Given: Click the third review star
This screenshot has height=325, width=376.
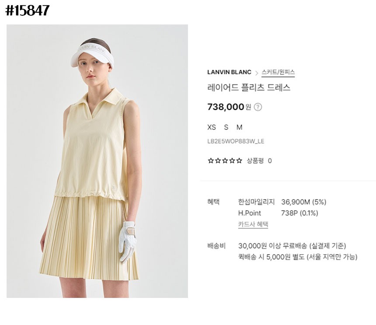Looking at the screenshot, I should 225,161.
